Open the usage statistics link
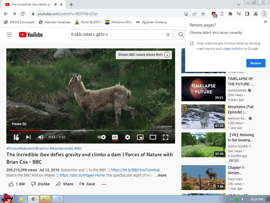 click(x=233, y=49)
